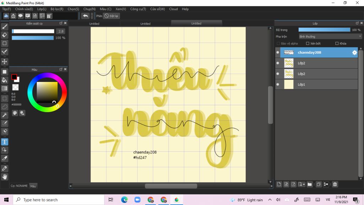Open Microsoft Edge from the taskbar

(124, 200)
